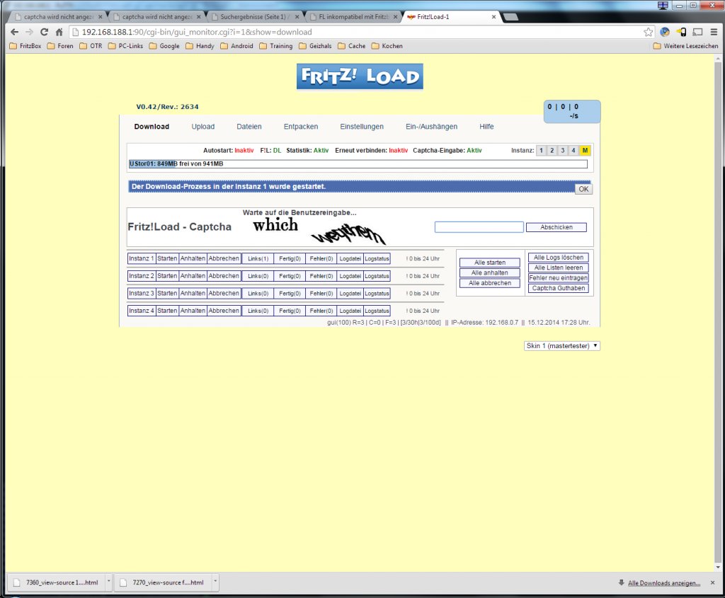This screenshot has width=725, height=598.
Task: Open the Ein-/Aushängen tab
Action: coord(431,127)
